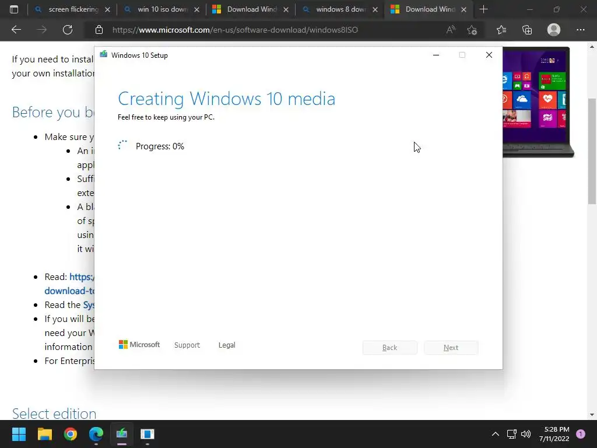Click the Microsoft logo in Setup footer
Screen dimensions: 597x448
[139, 345]
